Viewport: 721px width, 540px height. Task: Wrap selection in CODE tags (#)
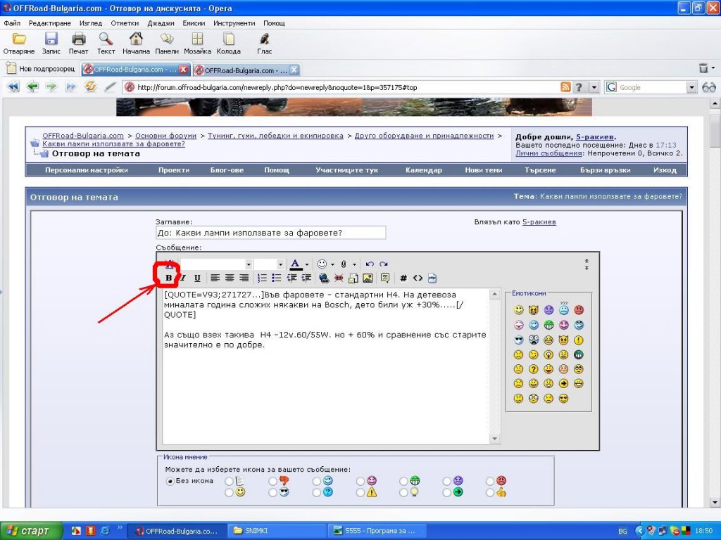(403, 278)
